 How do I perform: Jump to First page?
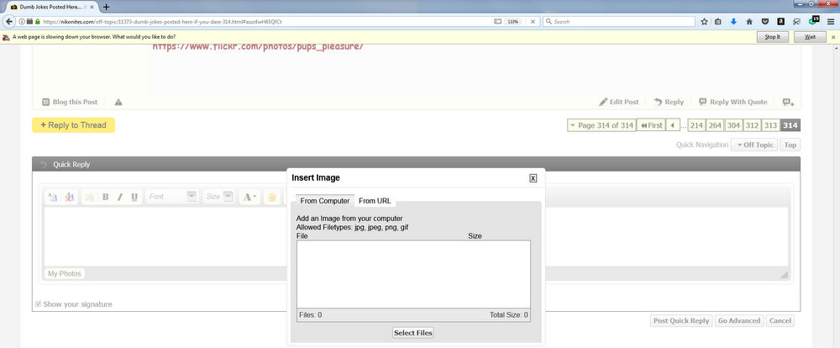click(x=651, y=125)
